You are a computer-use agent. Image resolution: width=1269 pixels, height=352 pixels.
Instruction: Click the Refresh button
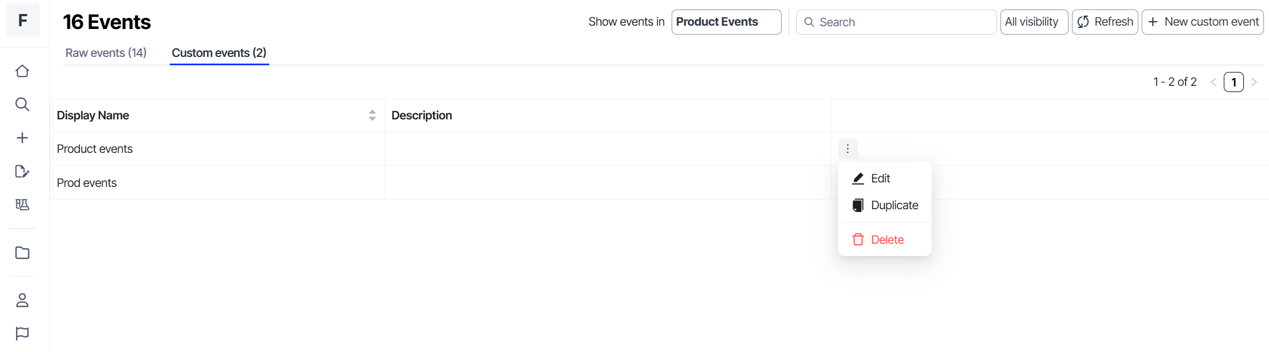pyautogui.click(x=1105, y=22)
